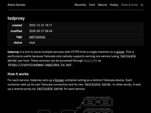Click the 'created' row label
151x113 pixels.
pyautogui.click(x=17, y=25)
